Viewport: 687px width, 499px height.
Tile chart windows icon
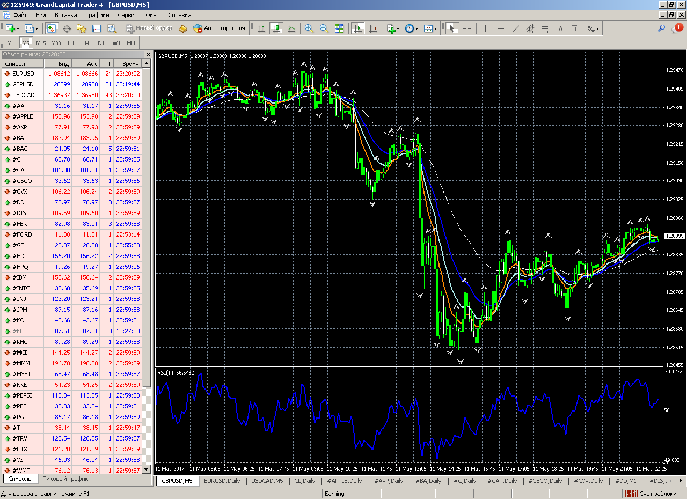coord(339,28)
